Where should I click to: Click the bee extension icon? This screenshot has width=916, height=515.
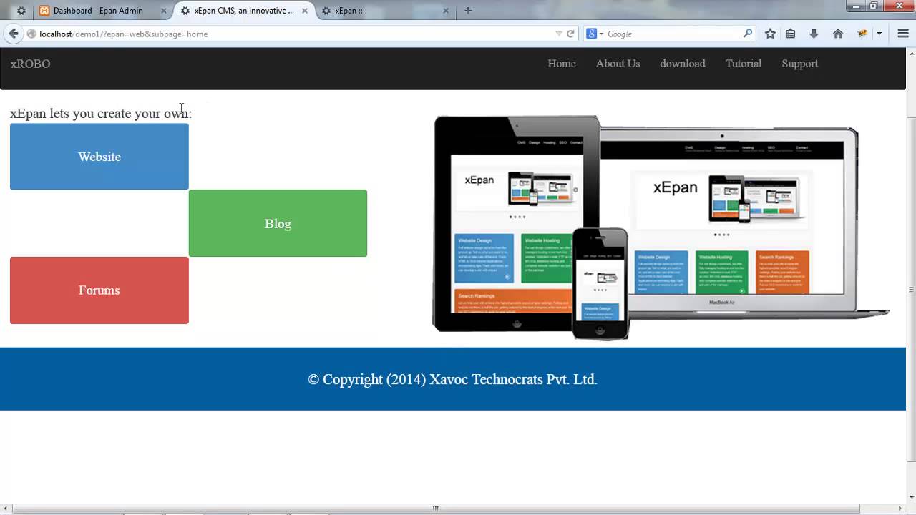[863, 34]
